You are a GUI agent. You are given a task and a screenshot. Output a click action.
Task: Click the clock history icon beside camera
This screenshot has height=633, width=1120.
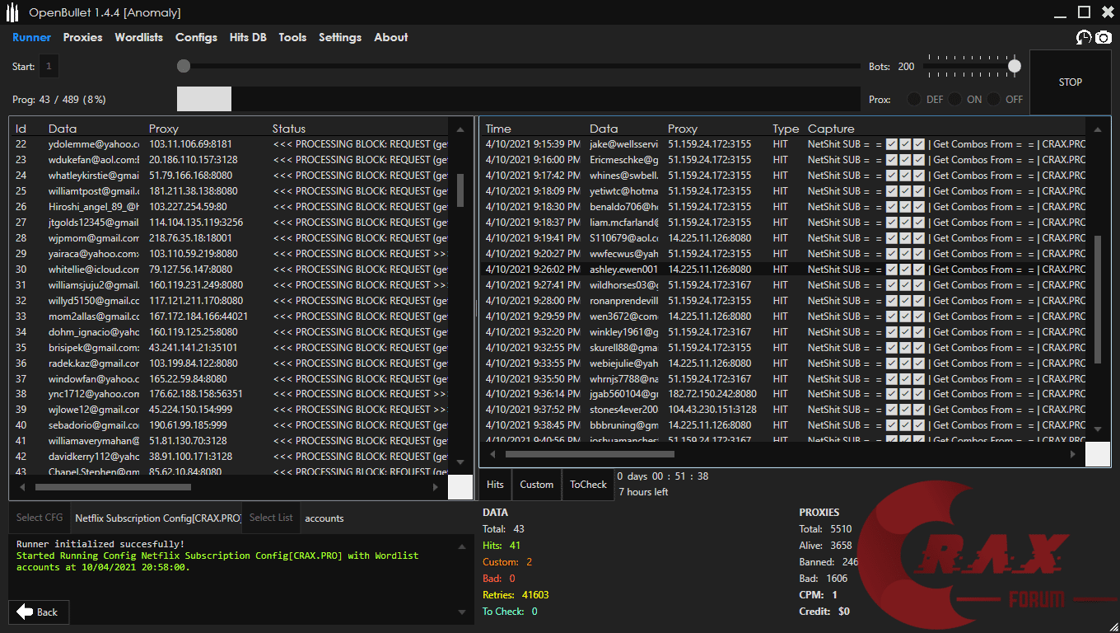(1084, 37)
